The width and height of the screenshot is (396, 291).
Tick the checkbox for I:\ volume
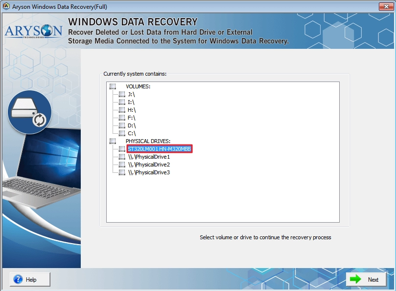click(x=122, y=102)
